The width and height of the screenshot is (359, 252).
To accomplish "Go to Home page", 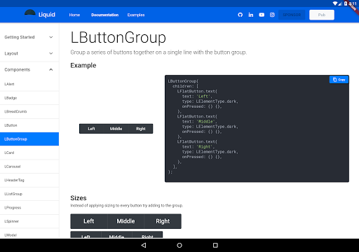I will pos(74,15).
